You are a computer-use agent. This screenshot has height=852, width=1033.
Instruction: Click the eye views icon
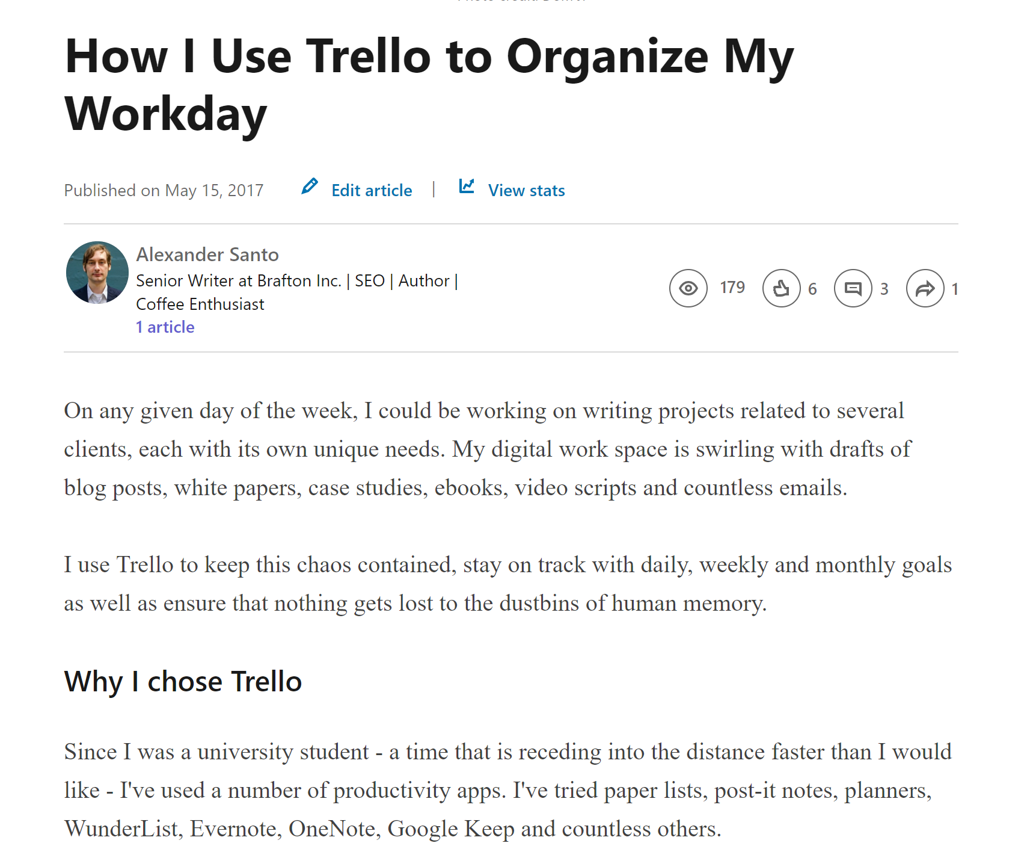(688, 288)
